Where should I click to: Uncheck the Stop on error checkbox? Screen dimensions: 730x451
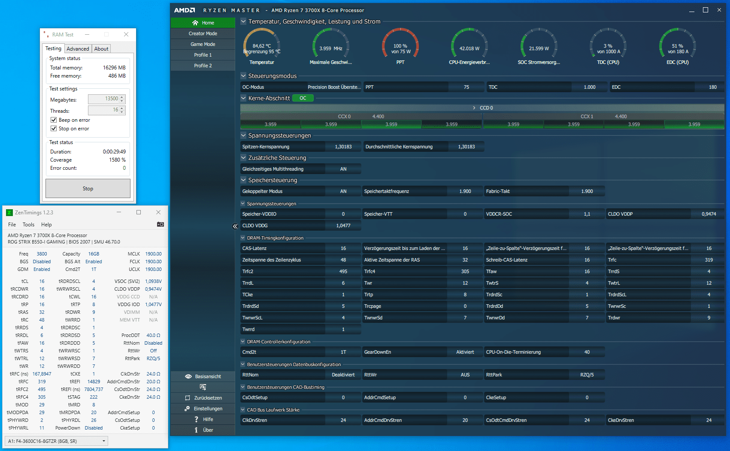(x=54, y=129)
